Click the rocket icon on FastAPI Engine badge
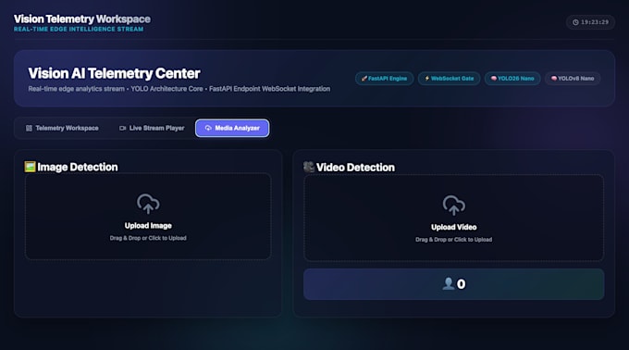Image resolution: width=629 pixels, height=350 pixels. [x=364, y=79]
